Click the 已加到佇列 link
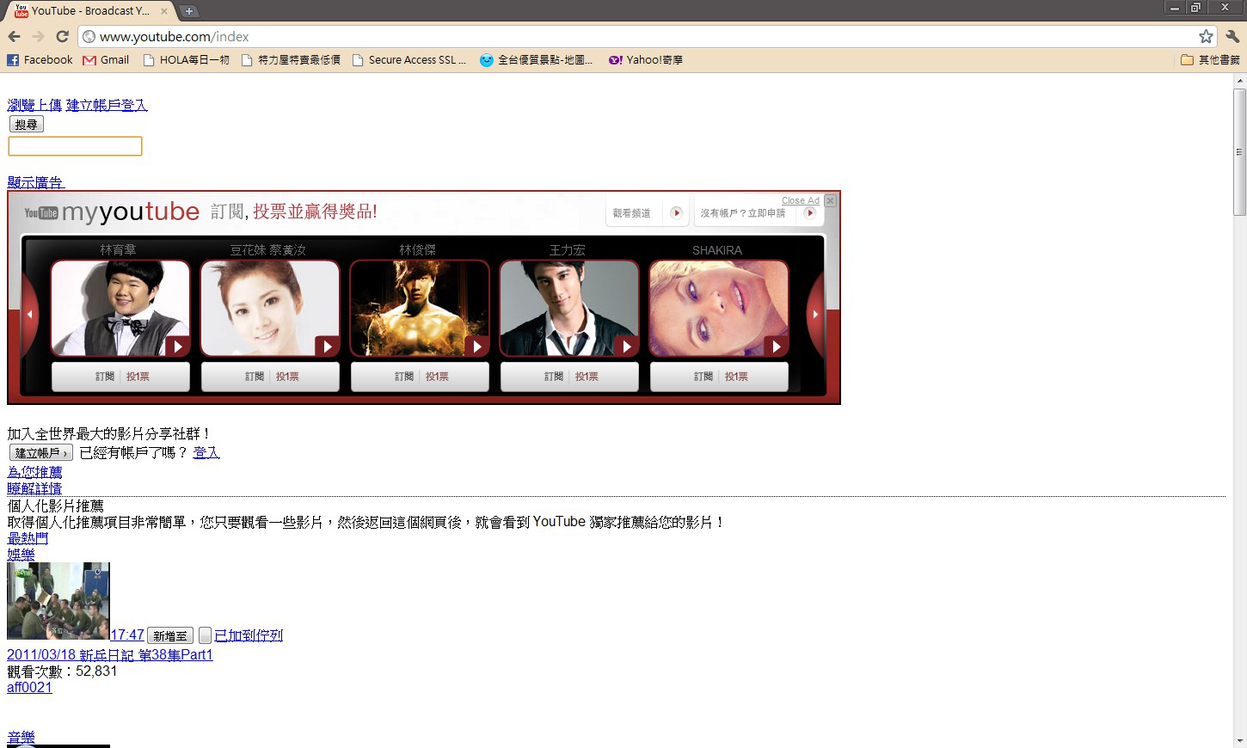 [x=249, y=635]
